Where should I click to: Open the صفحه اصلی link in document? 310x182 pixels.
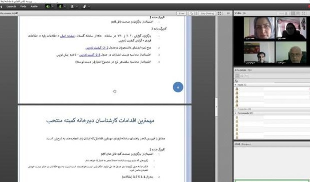point(67,36)
